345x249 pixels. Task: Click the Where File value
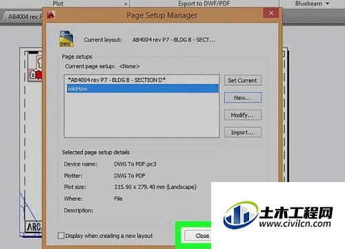click(118, 199)
